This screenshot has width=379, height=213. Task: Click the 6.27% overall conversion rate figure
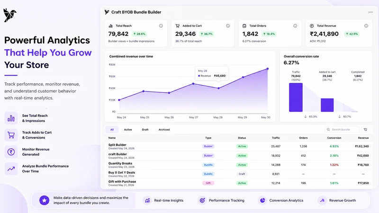coord(291,63)
